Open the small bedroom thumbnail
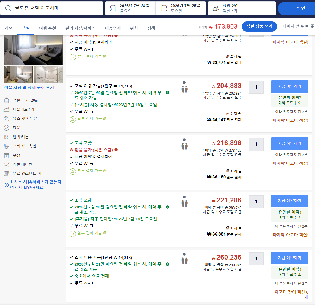Viewport: 315px width, 305px height. click(18, 75)
